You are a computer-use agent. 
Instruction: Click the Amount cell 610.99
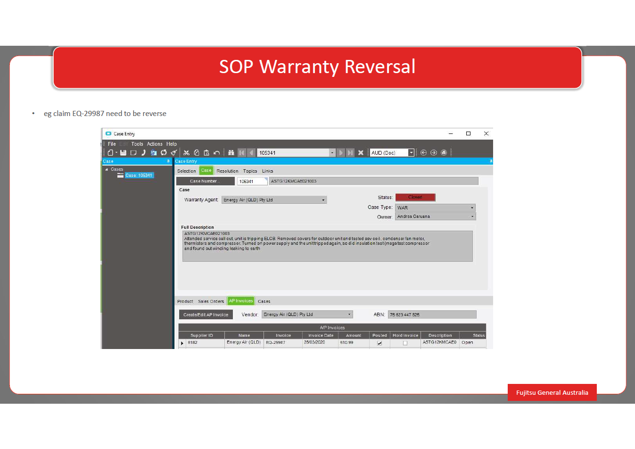354,343
